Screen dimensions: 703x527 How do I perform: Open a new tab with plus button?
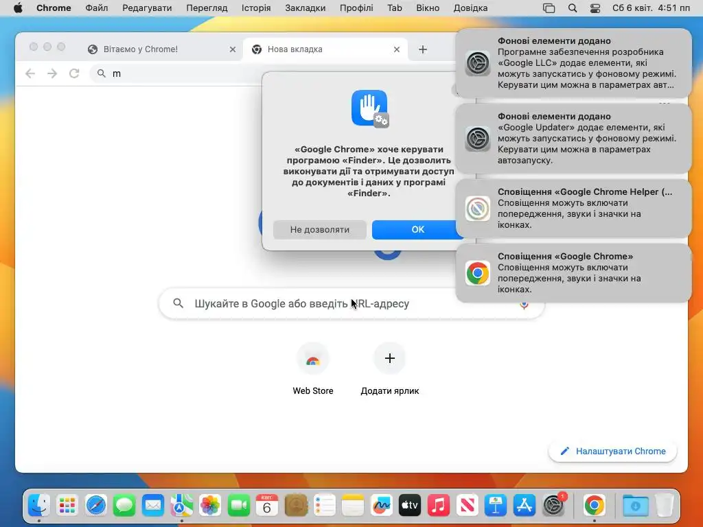(x=423, y=49)
